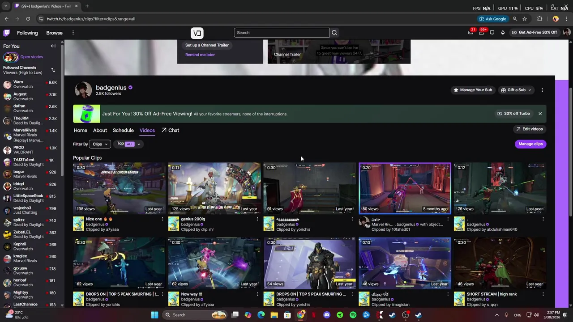Click the Remind me later link
Image resolution: width=573 pixels, height=322 pixels.
point(200,55)
